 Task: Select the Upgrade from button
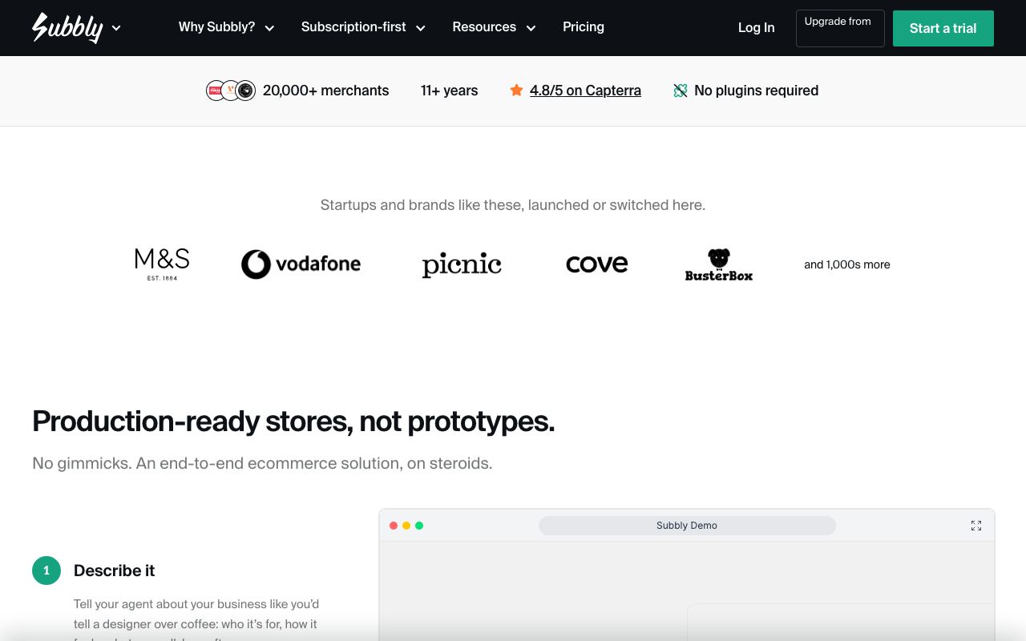840,28
